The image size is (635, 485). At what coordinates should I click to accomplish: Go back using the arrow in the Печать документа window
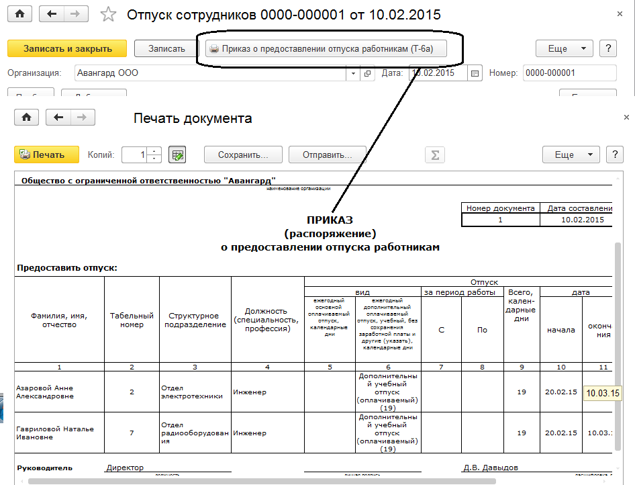coord(58,118)
